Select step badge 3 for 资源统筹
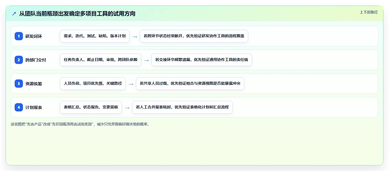The height and width of the screenshot is (171, 389). [19, 83]
